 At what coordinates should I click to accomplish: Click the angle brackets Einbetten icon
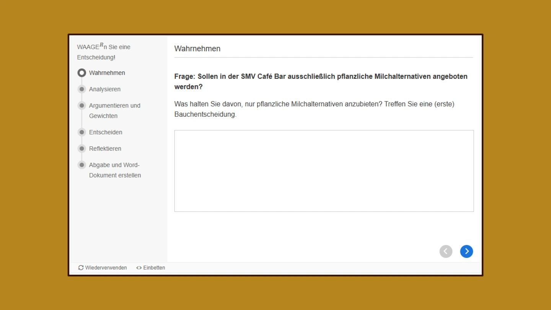pos(139,268)
